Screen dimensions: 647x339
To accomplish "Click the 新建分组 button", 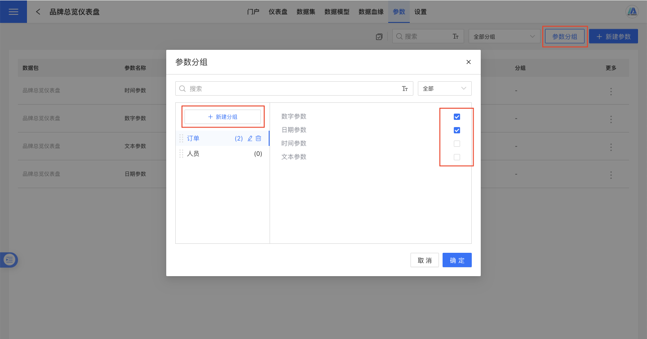I will [x=222, y=117].
